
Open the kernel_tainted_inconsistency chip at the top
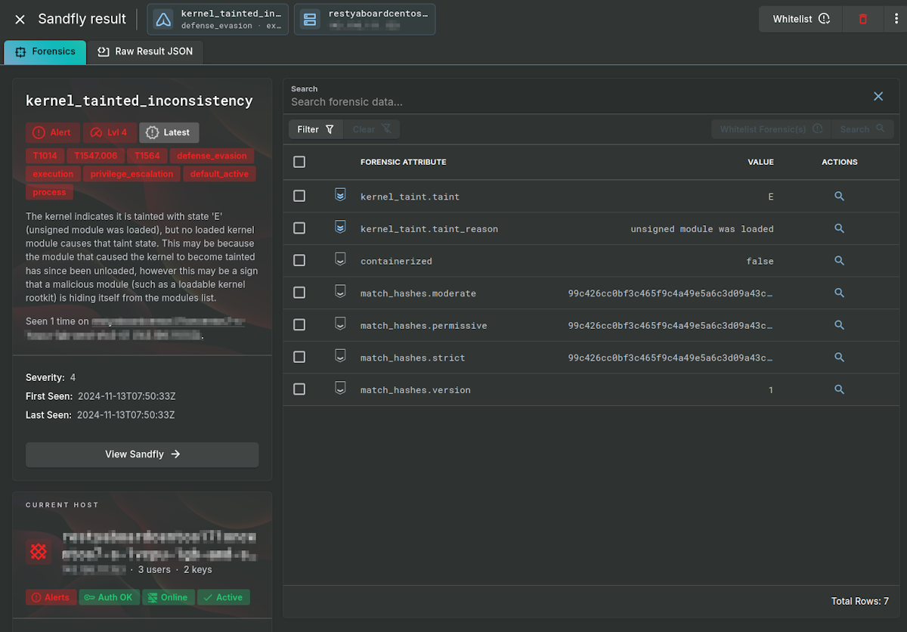(x=217, y=18)
